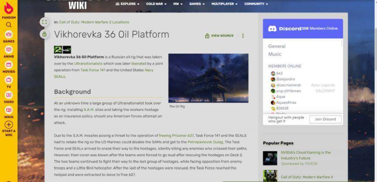Open the Multiplayer navigation menu
The height and width of the screenshot is (182, 377).
click(x=224, y=4)
